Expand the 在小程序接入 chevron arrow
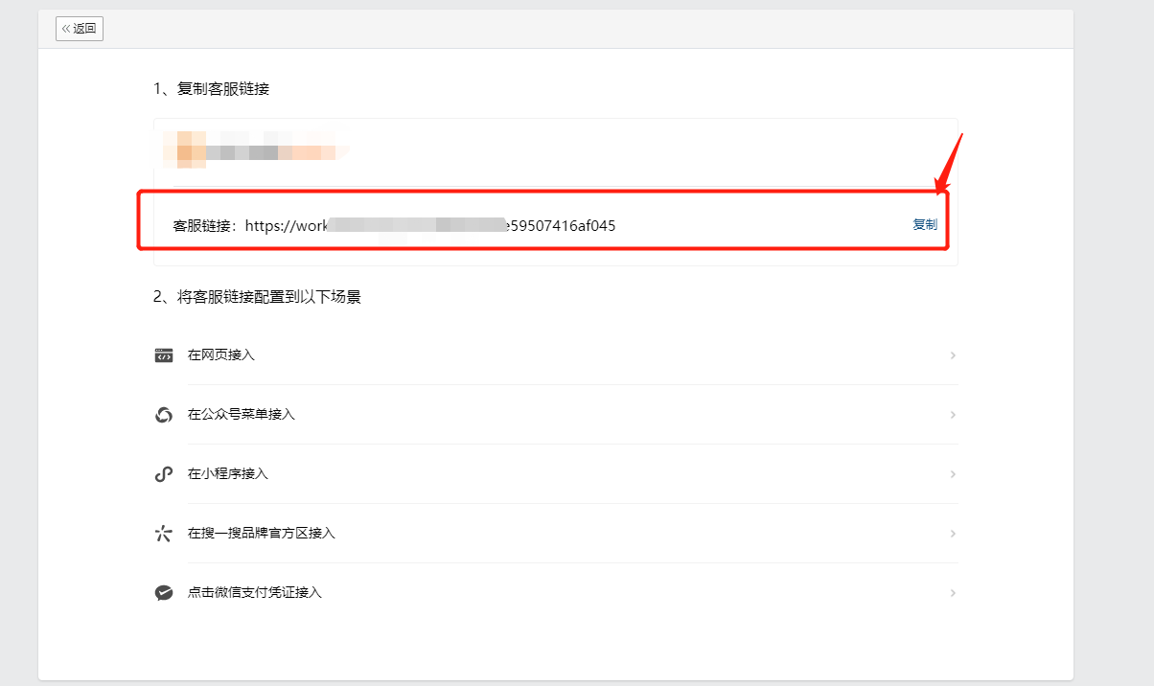This screenshot has width=1154, height=686. click(953, 474)
